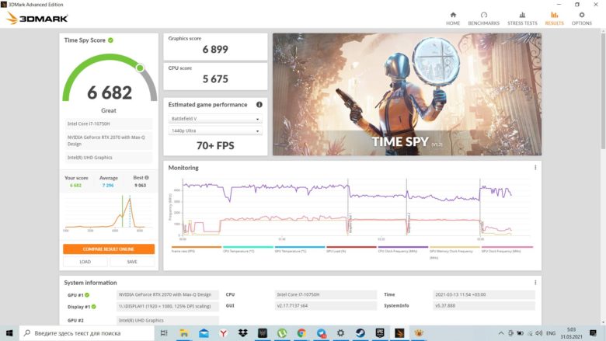
Task: Toggle the Frame rate (FPS) legend item
Action: 196,249
